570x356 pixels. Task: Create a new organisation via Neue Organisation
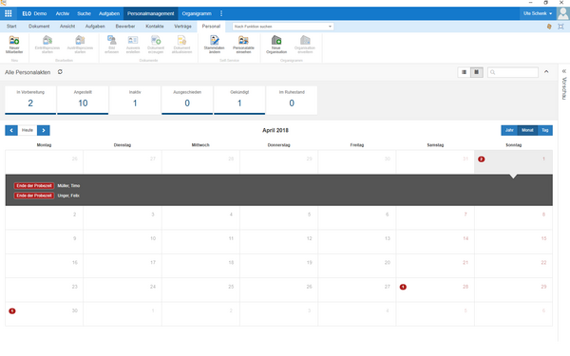coord(276,45)
